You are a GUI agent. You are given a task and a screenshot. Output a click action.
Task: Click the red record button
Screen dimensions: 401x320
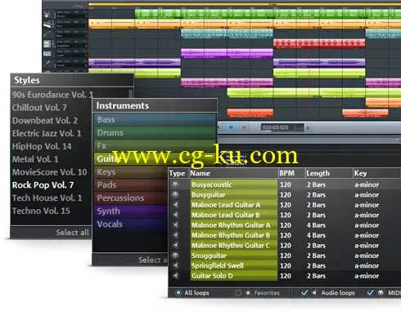[x=244, y=127]
